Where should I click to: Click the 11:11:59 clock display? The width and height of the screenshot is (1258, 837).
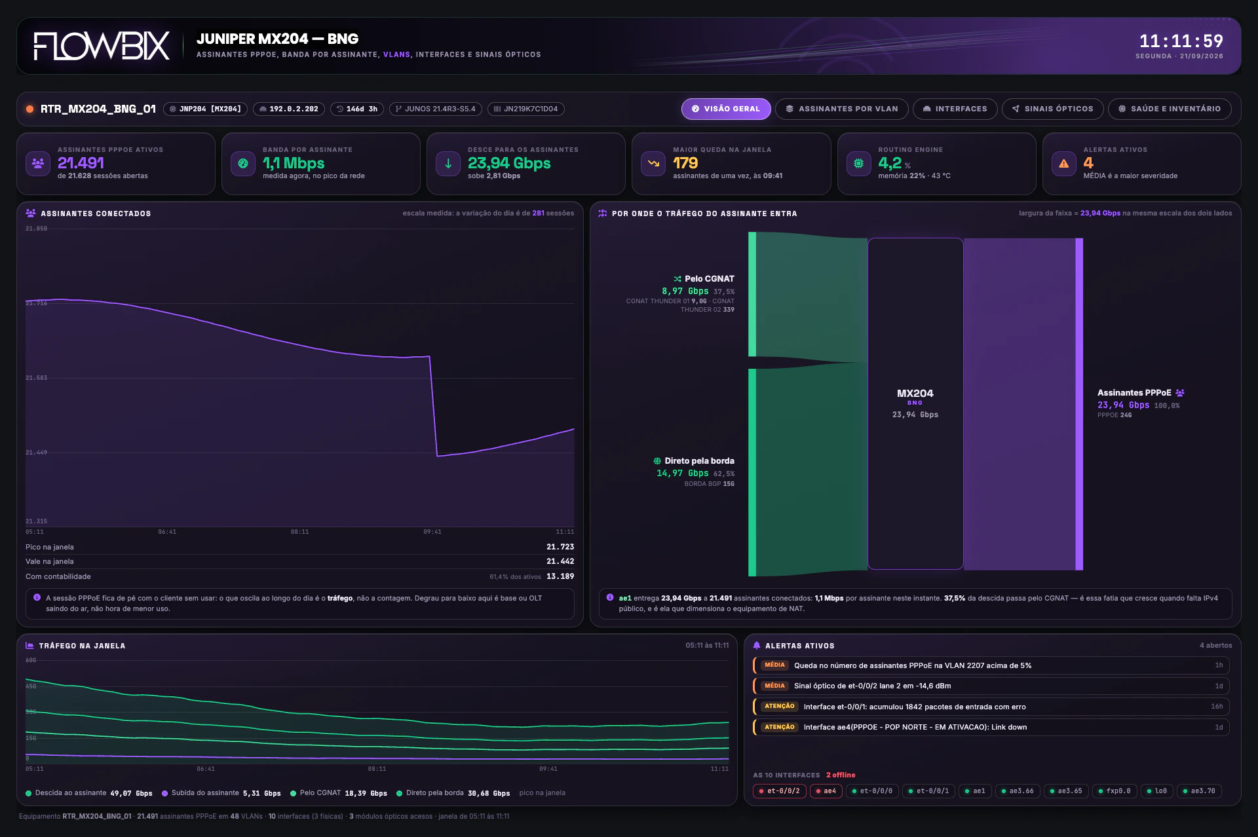tap(1181, 41)
